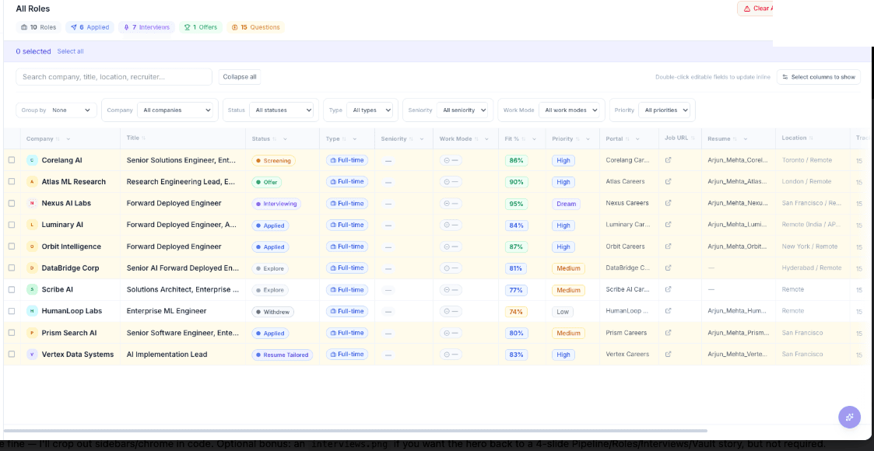The image size is (874, 451).
Task: Click the Collapse all button
Action: tap(239, 77)
